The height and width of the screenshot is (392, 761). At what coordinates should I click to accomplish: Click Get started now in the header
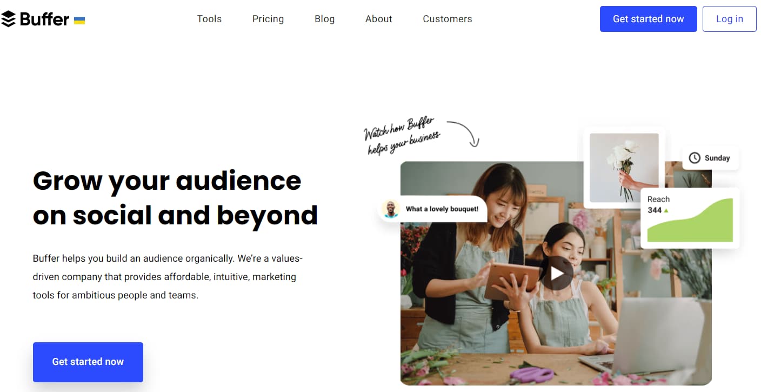[x=649, y=19]
